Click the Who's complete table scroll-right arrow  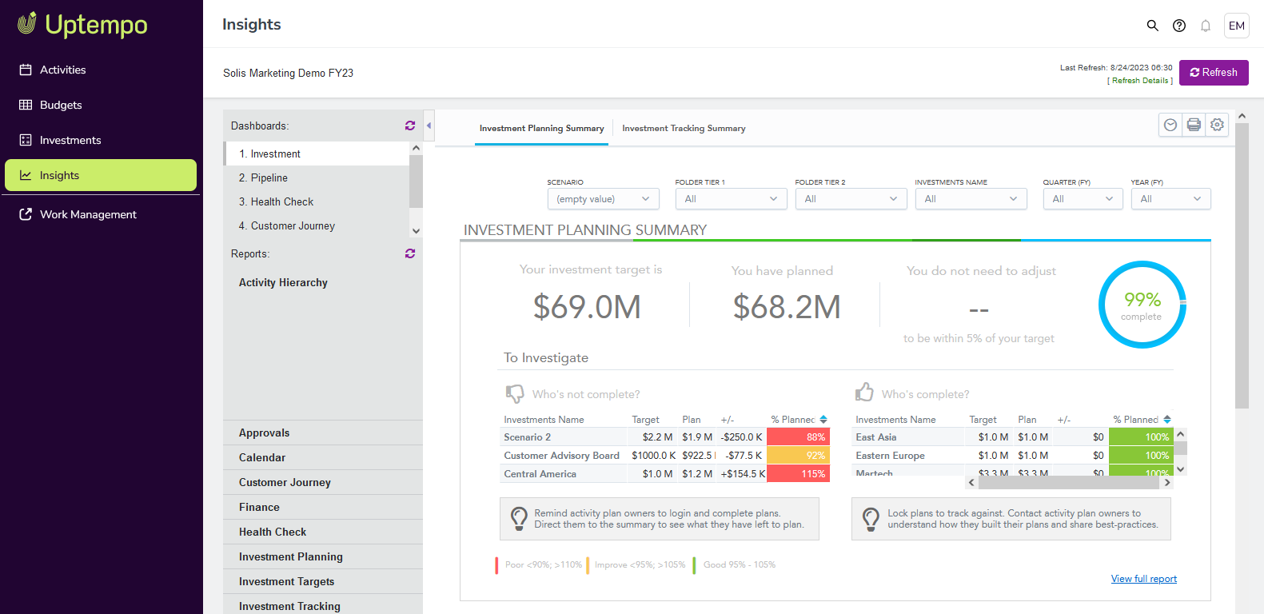(x=1167, y=482)
